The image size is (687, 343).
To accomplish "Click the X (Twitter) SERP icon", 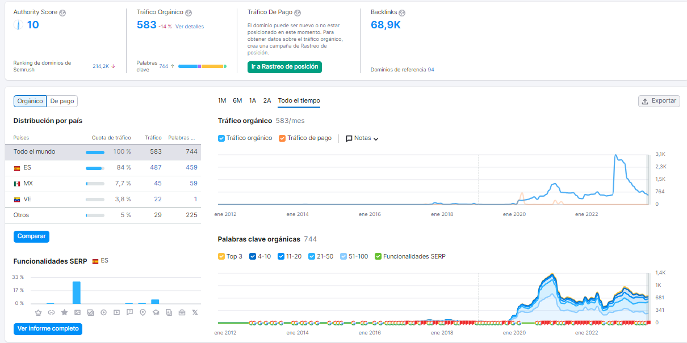I will (195, 312).
